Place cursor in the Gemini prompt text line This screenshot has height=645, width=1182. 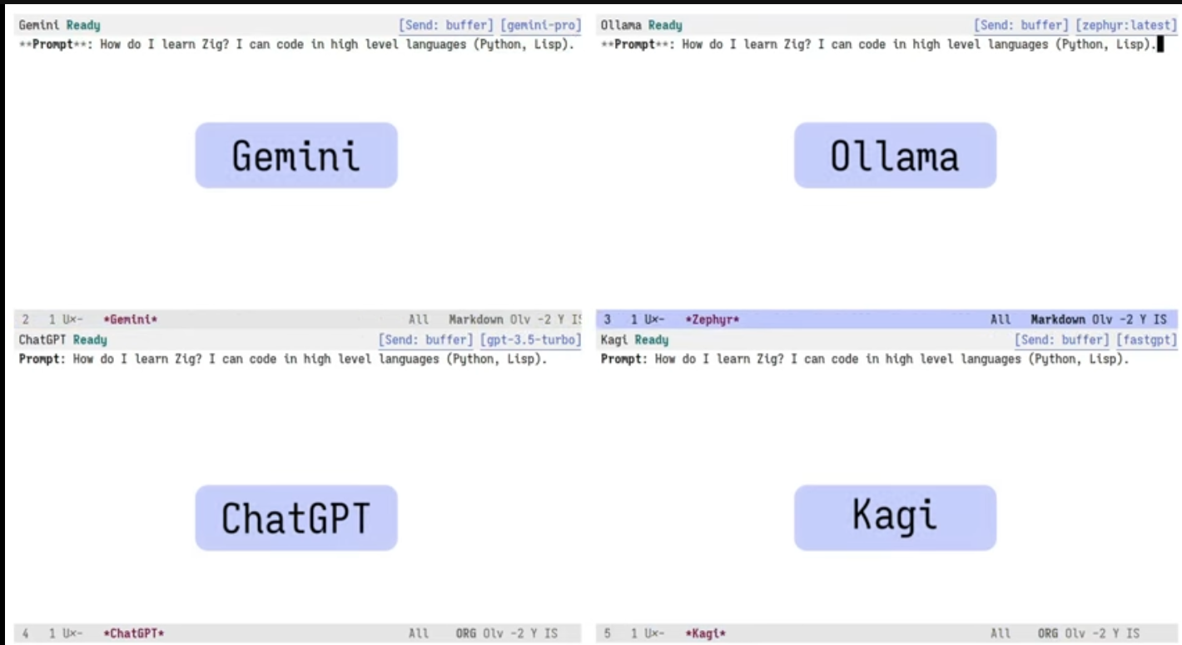[x=333, y=44]
